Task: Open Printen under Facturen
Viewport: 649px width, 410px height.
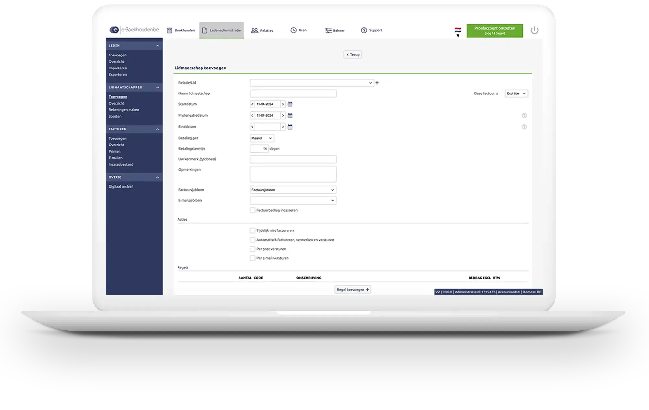Action: click(x=115, y=152)
